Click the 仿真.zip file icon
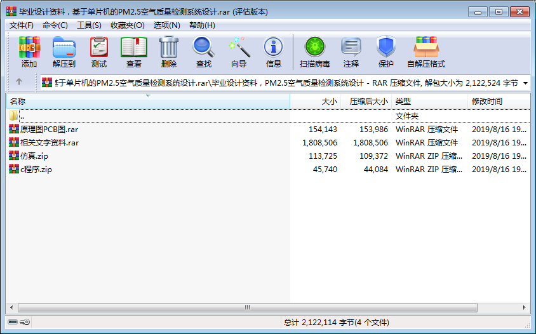Viewport: 536px width, 334px height. [x=14, y=156]
